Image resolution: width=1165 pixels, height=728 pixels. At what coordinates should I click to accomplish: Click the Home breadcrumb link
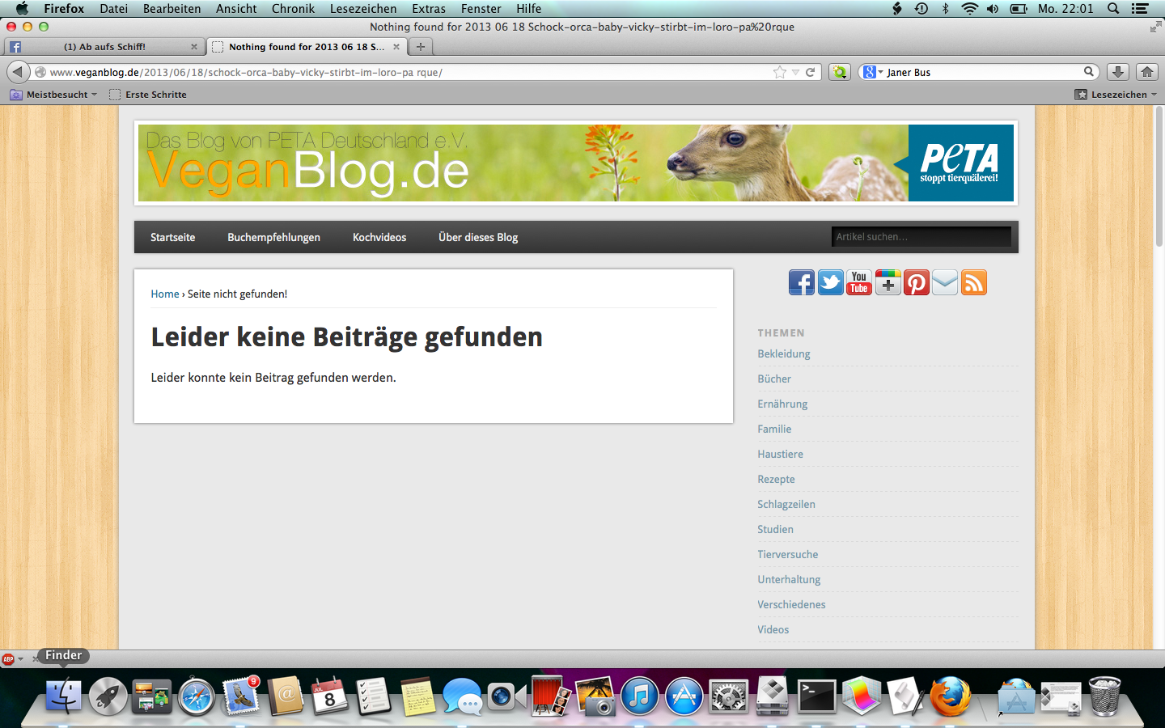[165, 294]
